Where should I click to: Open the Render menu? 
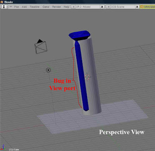pos(57,7)
